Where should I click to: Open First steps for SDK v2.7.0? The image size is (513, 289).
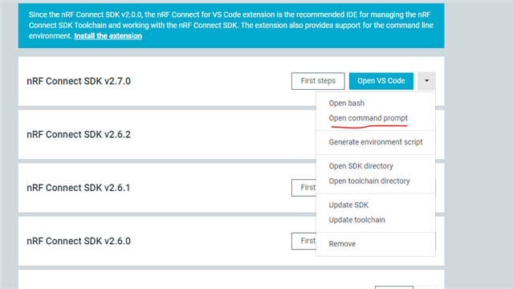click(318, 81)
